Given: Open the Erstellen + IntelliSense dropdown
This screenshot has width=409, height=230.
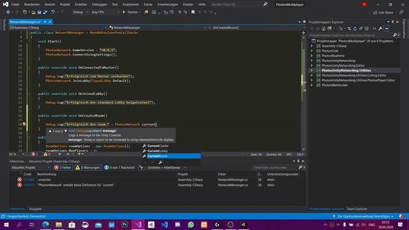Looking at the screenshot, I should coord(167,167).
